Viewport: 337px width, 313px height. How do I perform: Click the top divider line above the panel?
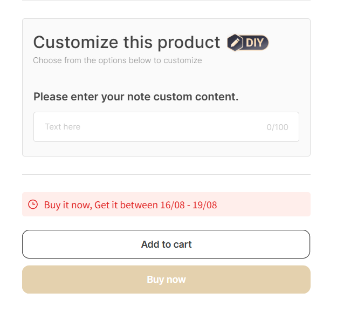point(166,1)
